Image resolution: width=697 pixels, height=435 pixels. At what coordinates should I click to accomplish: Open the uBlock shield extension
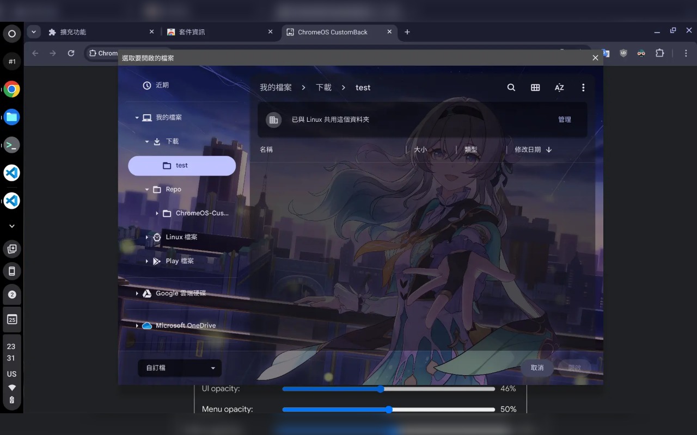click(x=623, y=53)
